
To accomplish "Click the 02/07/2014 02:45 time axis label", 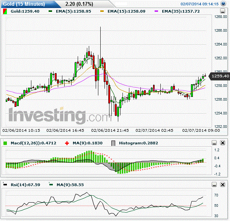I will click(155, 130).
